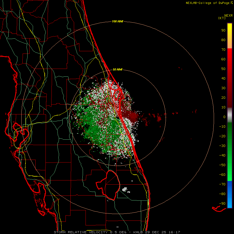
Task: Pick the blue segment of the velocity color bar
Action: point(230,194)
